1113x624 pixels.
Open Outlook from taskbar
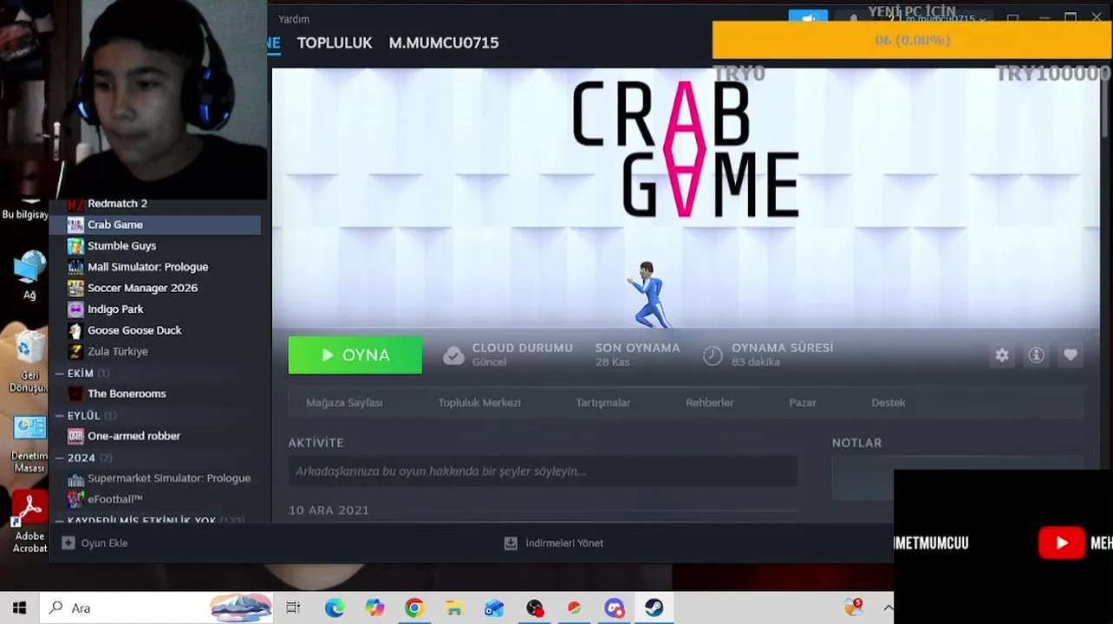point(494,608)
